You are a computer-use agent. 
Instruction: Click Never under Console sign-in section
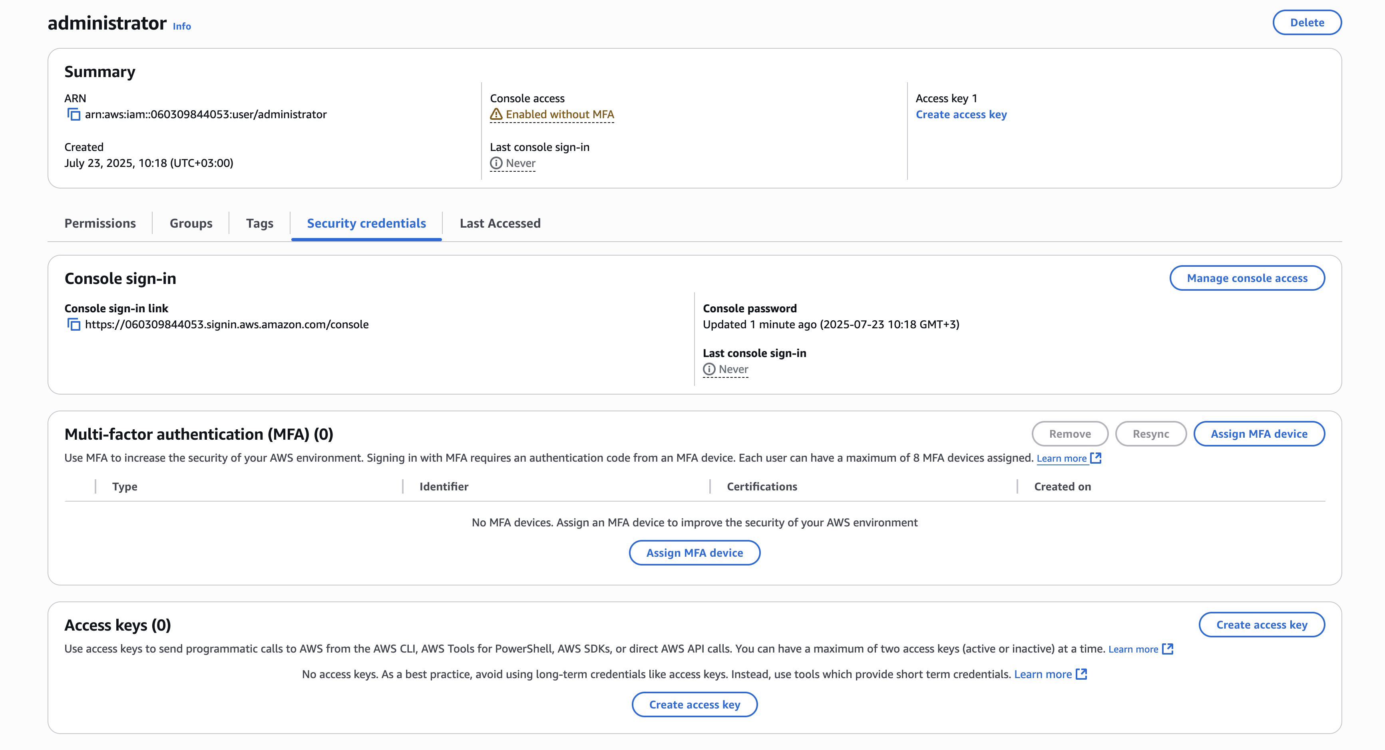pos(733,369)
